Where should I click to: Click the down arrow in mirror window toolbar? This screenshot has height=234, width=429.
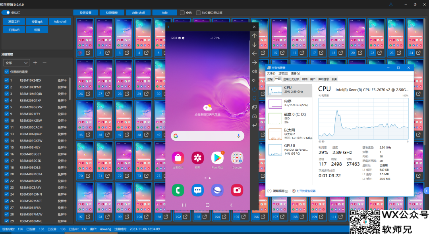(x=255, y=44)
